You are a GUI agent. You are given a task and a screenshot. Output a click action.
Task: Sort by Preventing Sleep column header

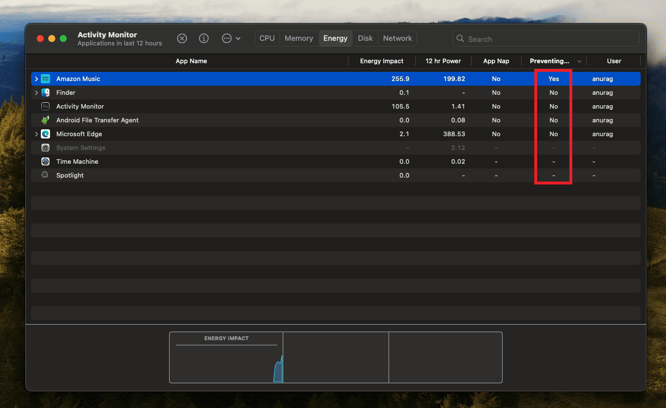tap(550, 61)
